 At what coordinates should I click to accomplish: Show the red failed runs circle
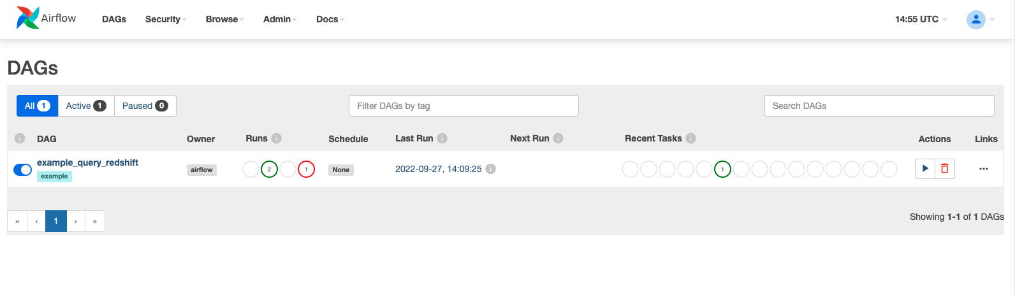click(x=306, y=169)
